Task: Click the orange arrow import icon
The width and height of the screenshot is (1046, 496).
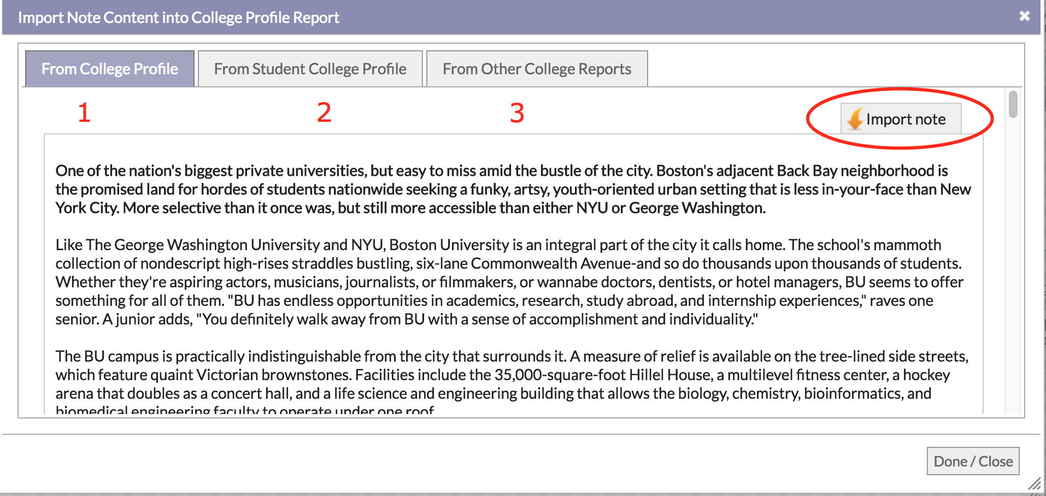Action: tap(855, 119)
